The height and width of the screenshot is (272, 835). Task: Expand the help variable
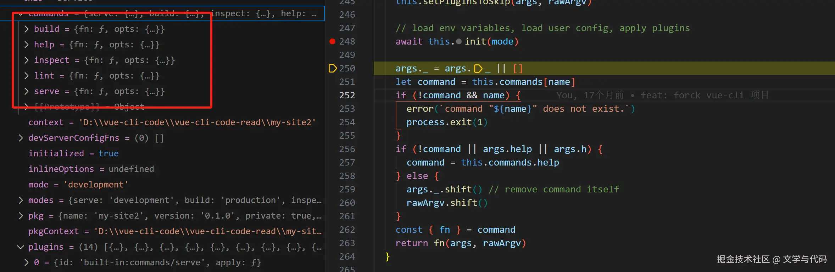(x=26, y=45)
